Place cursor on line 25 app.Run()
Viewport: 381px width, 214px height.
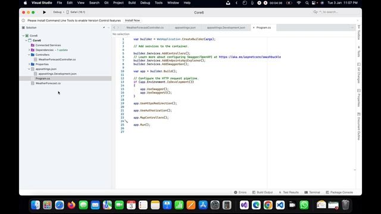click(x=142, y=125)
